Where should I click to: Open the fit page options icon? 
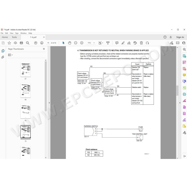(101, 43)
